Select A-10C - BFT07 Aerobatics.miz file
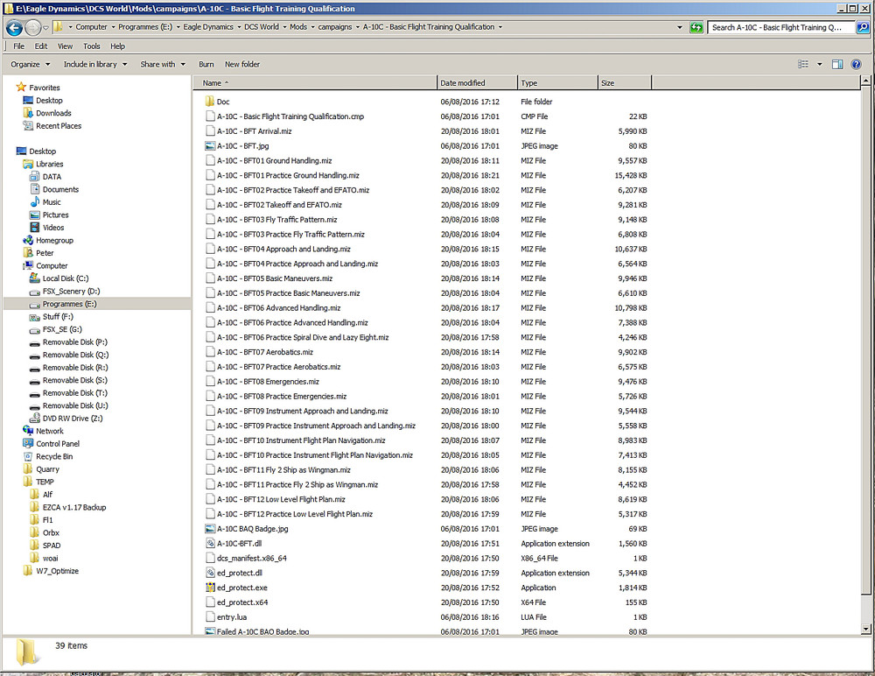This screenshot has width=875, height=676. [264, 352]
